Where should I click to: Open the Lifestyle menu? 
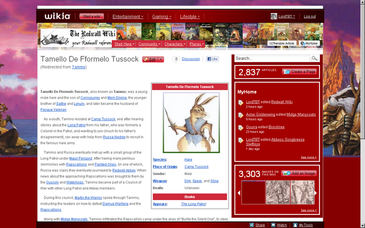coord(190,17)
